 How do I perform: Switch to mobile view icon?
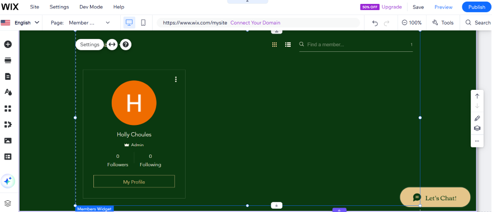pyautogui.click(x=143, y=22)
